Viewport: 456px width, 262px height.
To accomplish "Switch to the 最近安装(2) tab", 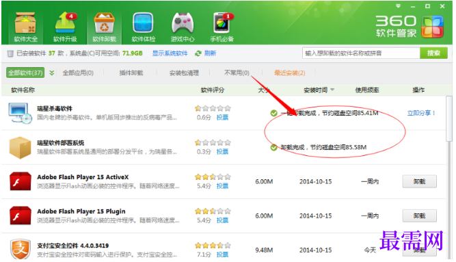I will pos(290,73).
